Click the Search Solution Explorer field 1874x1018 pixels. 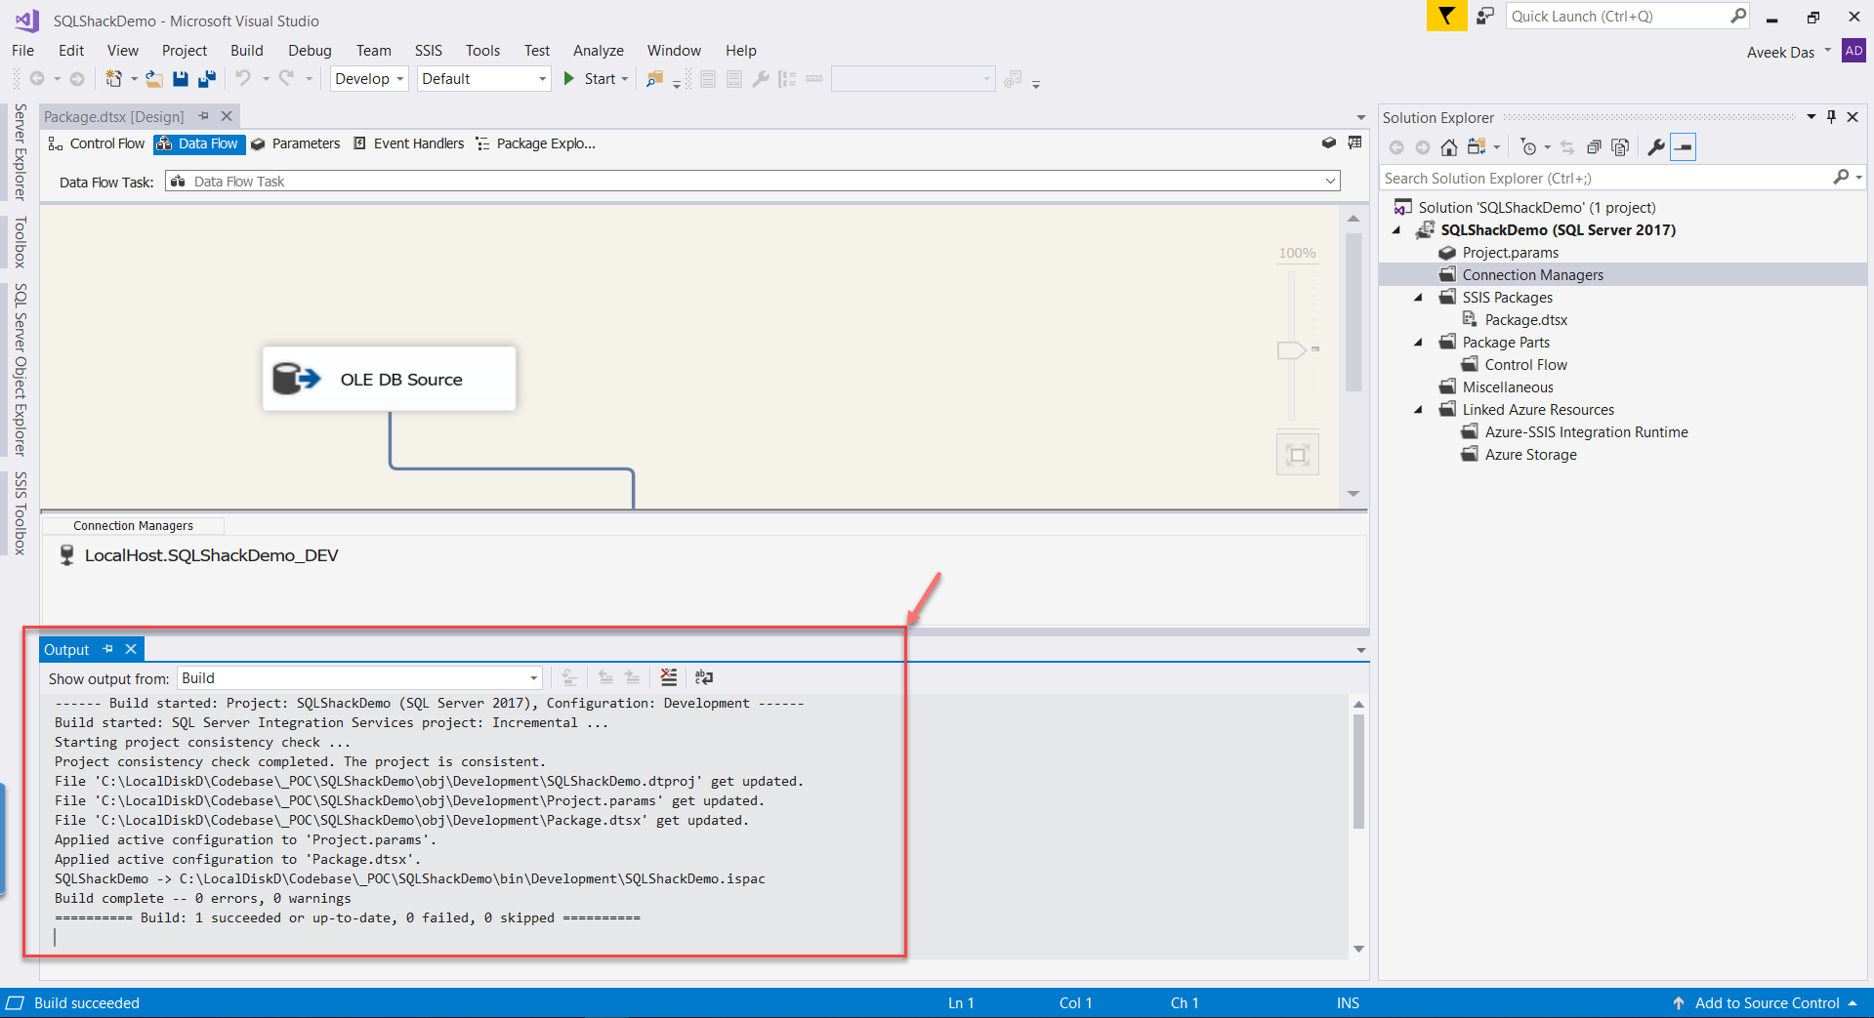tap(1604, 179)
